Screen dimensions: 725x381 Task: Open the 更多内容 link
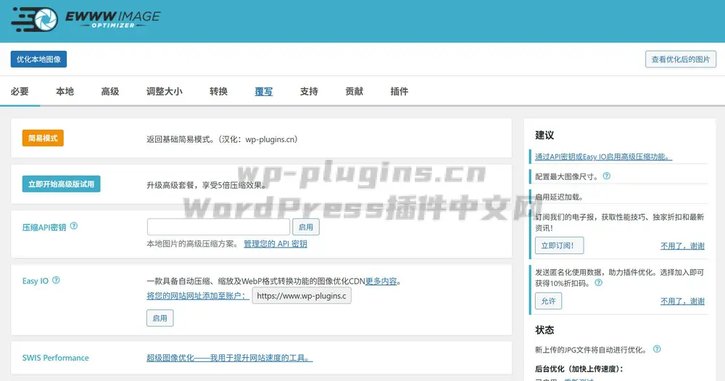[381, 281]
